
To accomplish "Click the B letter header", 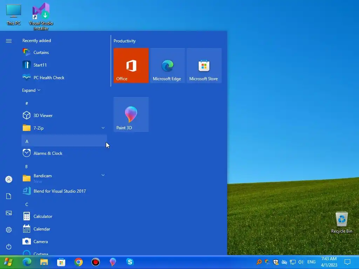I will tap(64, 166).
